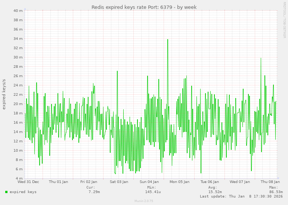
Task: Select the '10 m' y-axis value
Action: pos(18,151)
